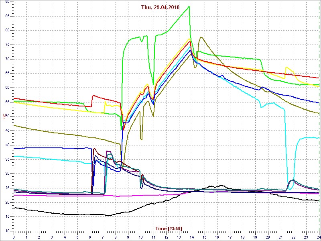This screenshot has height=241, width=321.
Task: Select hour 6 tick on time axis
Action: pos(90,237)
